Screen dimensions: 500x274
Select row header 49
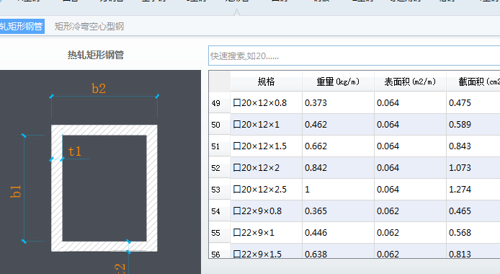coord(220,102)
